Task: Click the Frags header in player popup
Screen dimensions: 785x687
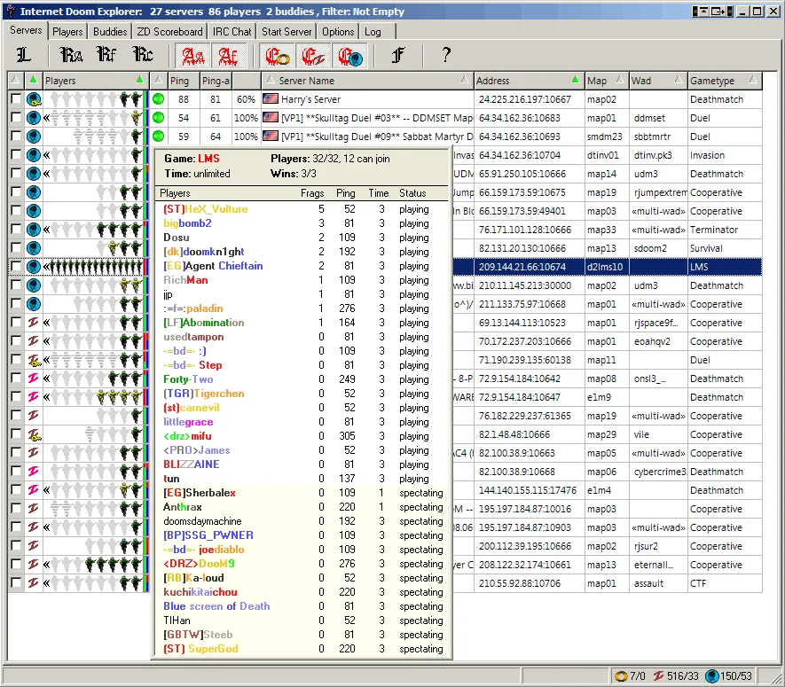Action: [311, 193]
